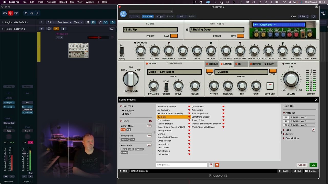
Task: Click the scene SAVE orange button
Action: 174,36
